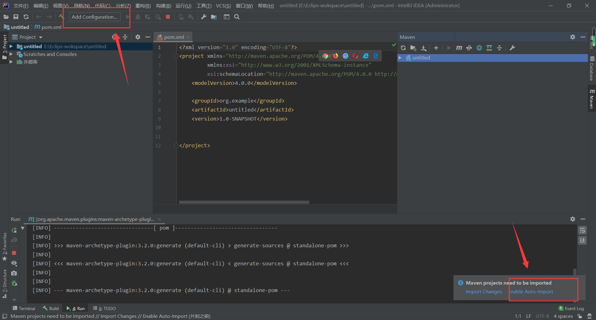Open Opera browser preview icon in editor

355,56
